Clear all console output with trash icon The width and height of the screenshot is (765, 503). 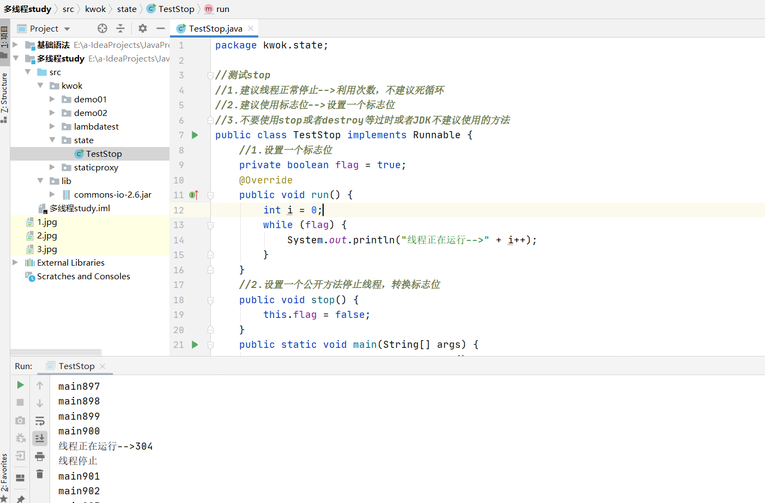point(40,474)
